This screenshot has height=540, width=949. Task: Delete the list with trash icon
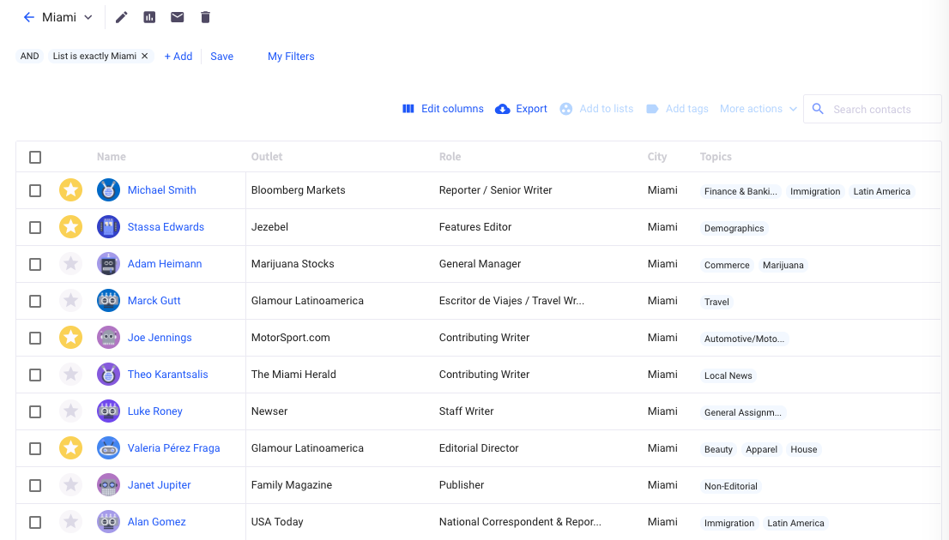205,17
